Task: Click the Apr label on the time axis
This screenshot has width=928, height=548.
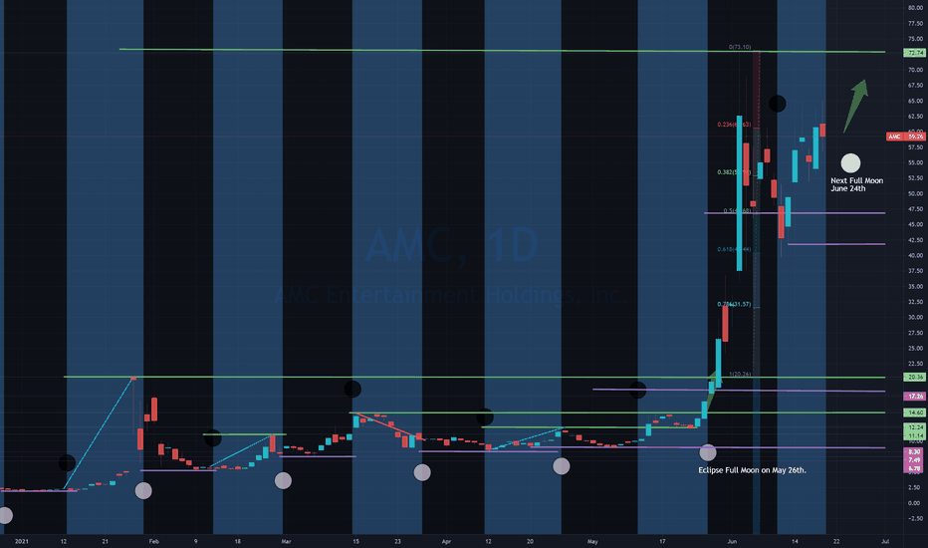Action: [x=446, y=541]
